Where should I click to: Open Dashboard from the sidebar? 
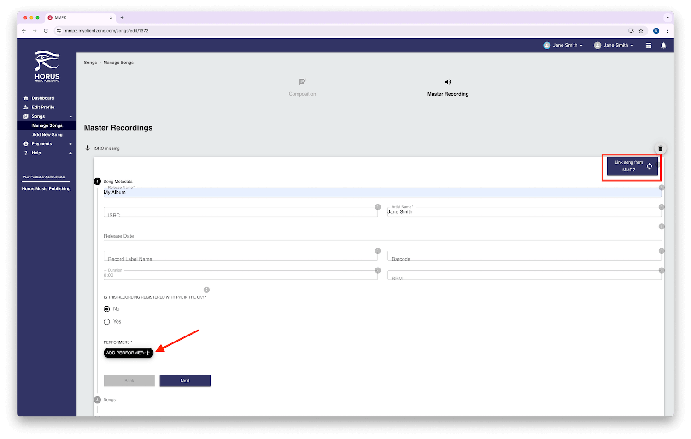(42, 98)
